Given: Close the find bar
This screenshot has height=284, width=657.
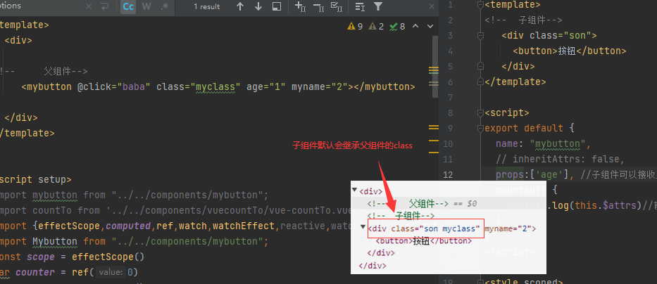Looking at the screenshot, I should pyautogui.click(x=432, y=7).
